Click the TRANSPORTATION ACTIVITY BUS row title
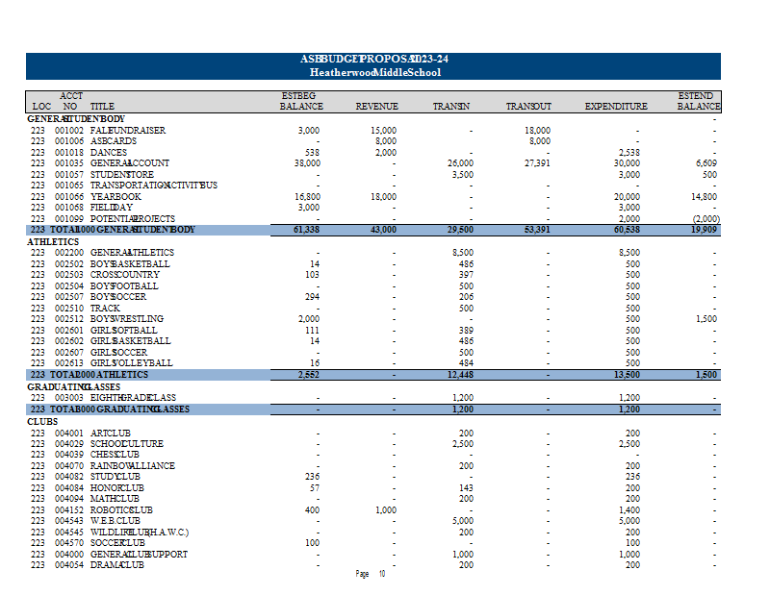This screenshot has width=770, height=595. [154, 186]
